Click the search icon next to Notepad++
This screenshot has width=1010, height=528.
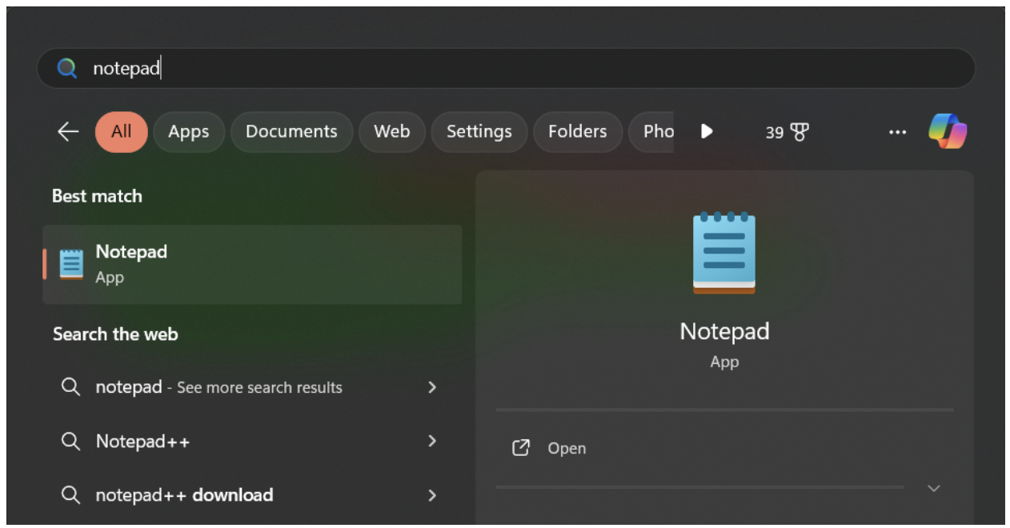tap(71, 441)
